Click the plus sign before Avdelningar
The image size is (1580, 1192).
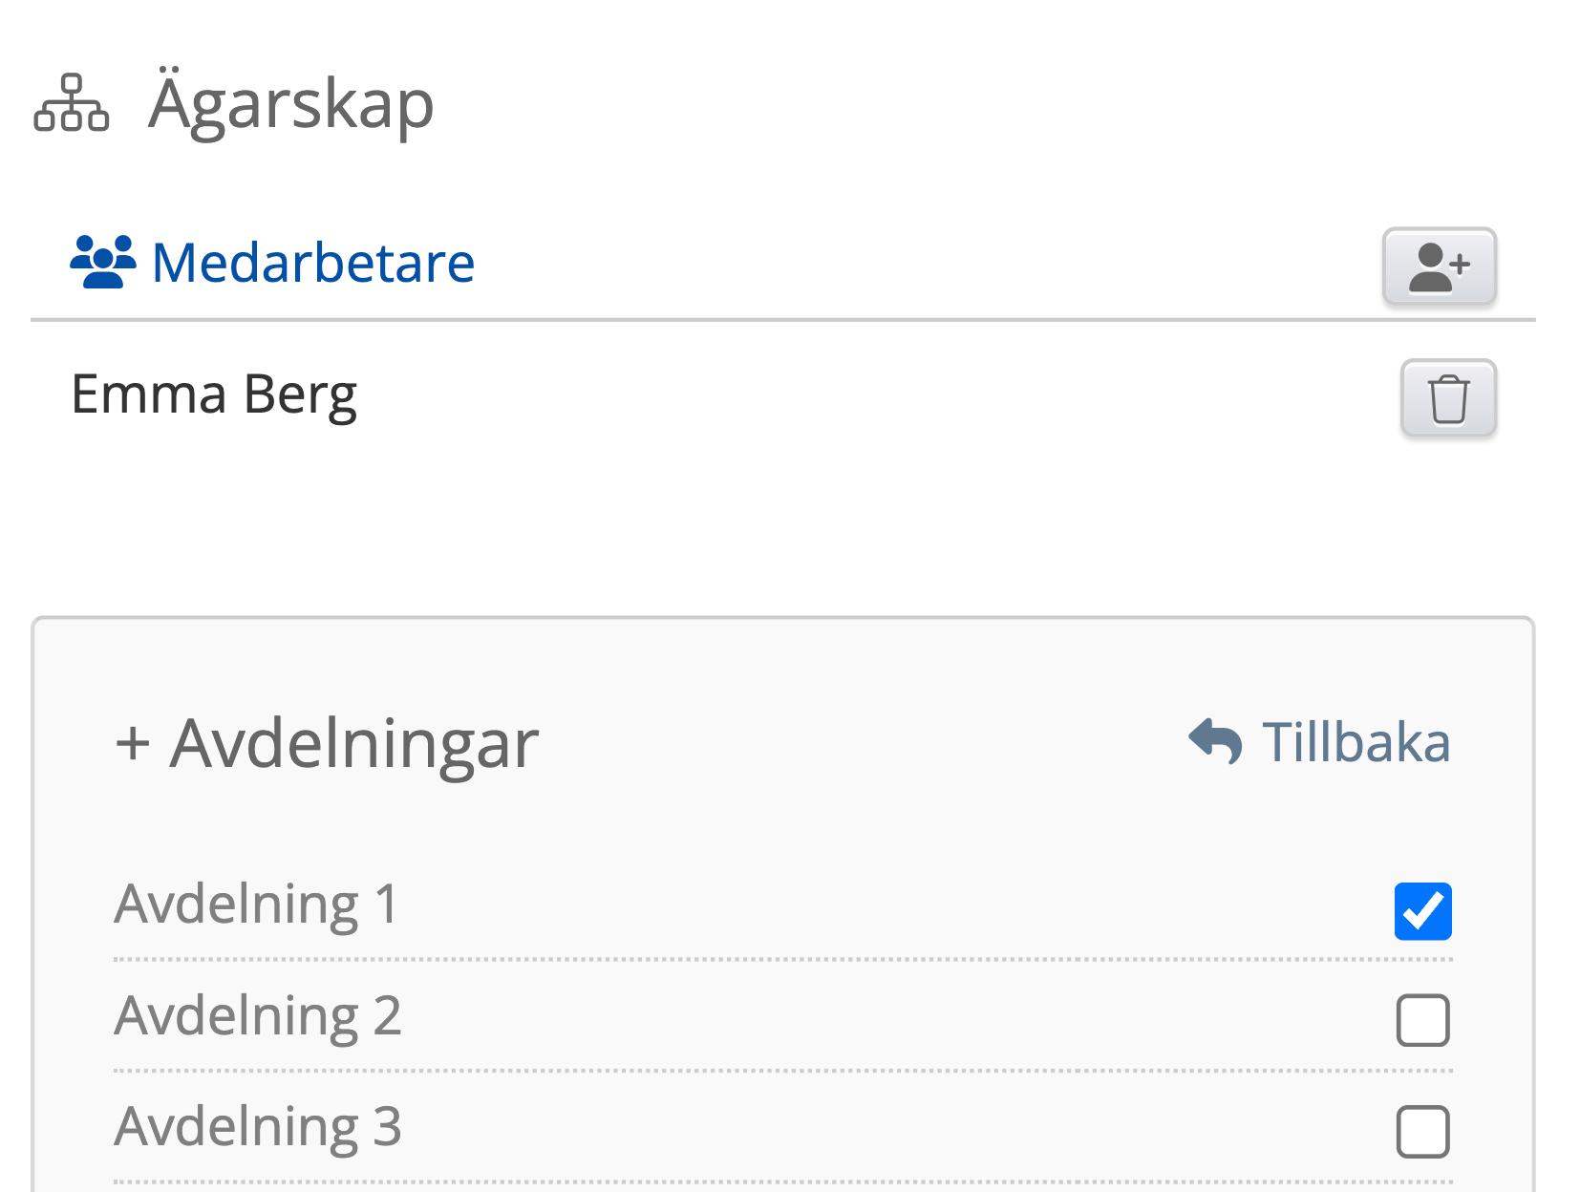[x=133, y=743]
